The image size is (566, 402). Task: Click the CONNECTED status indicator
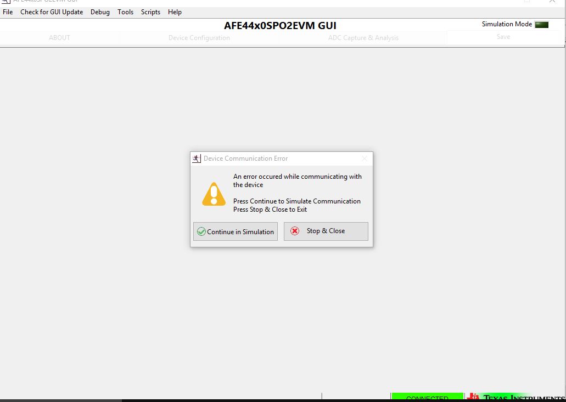click(x=428, y=397)
